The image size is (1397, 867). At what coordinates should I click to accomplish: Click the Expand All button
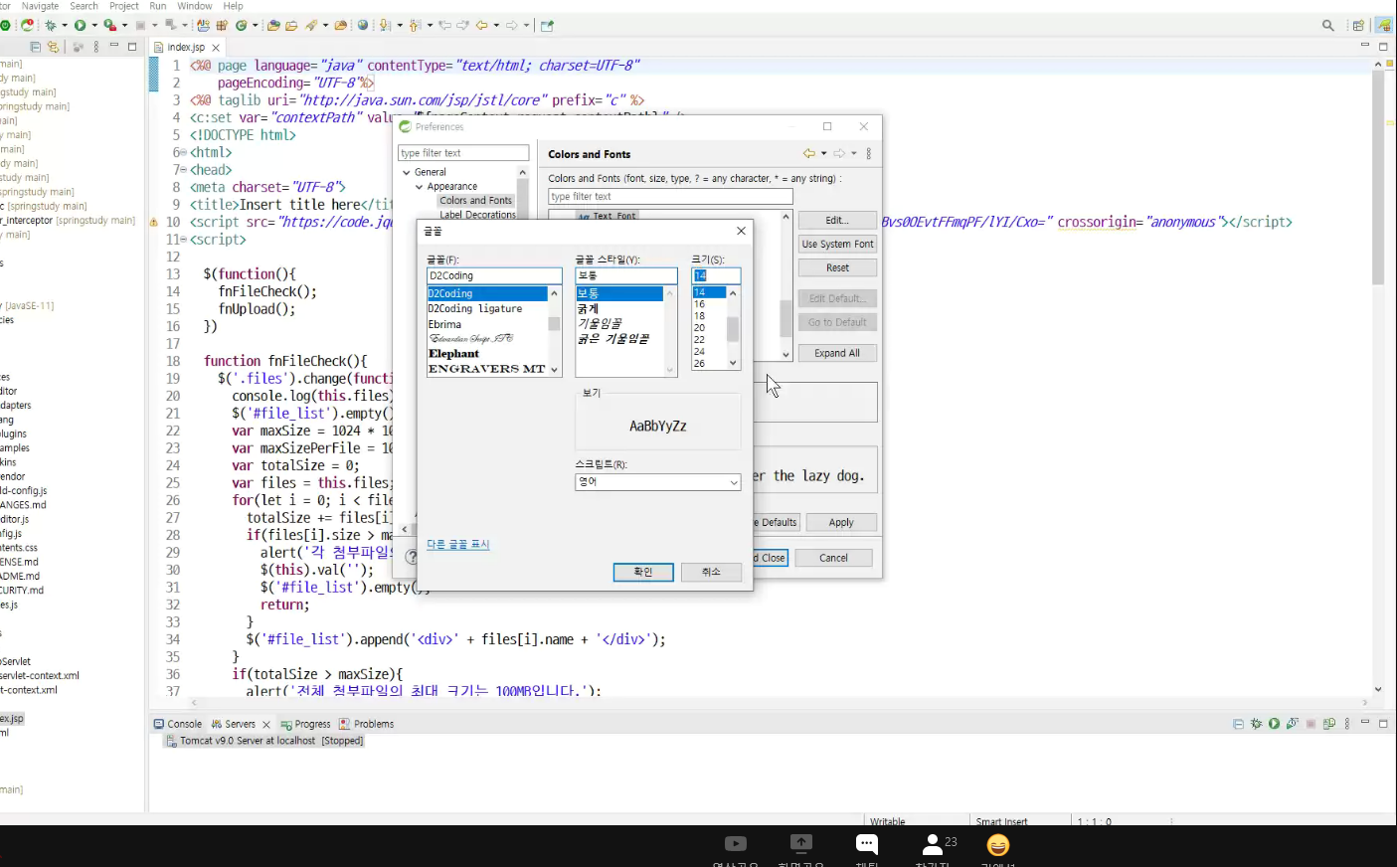837,353
